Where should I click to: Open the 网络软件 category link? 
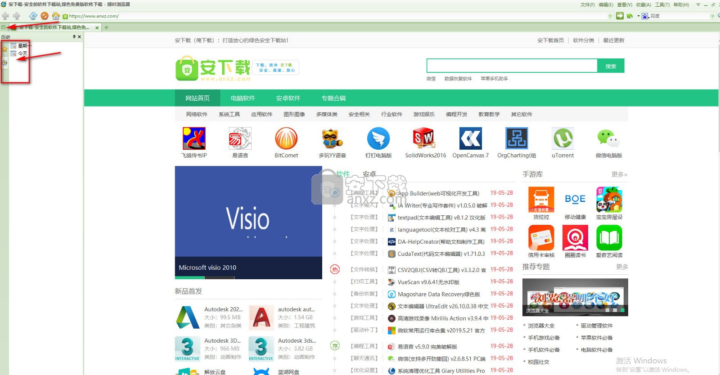[x=197, y=114]
